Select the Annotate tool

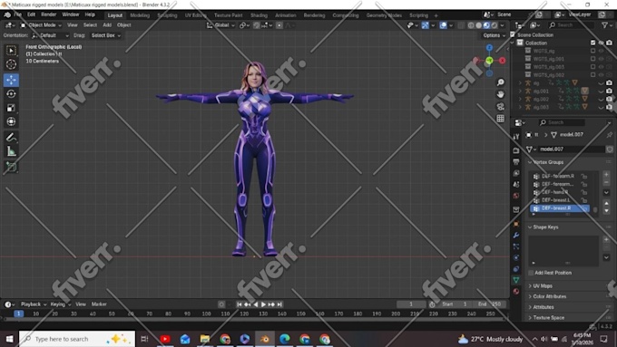(11, 137)
